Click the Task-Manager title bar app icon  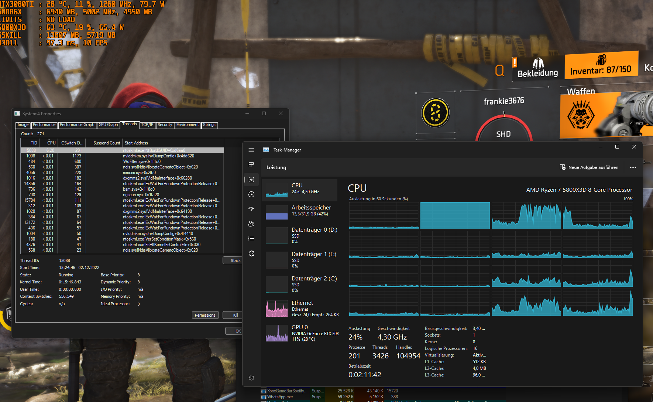266,150
